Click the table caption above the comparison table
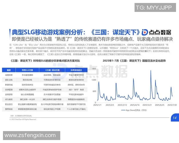Image resolution: width=179 pixels, height=143 pixels. 45,61
